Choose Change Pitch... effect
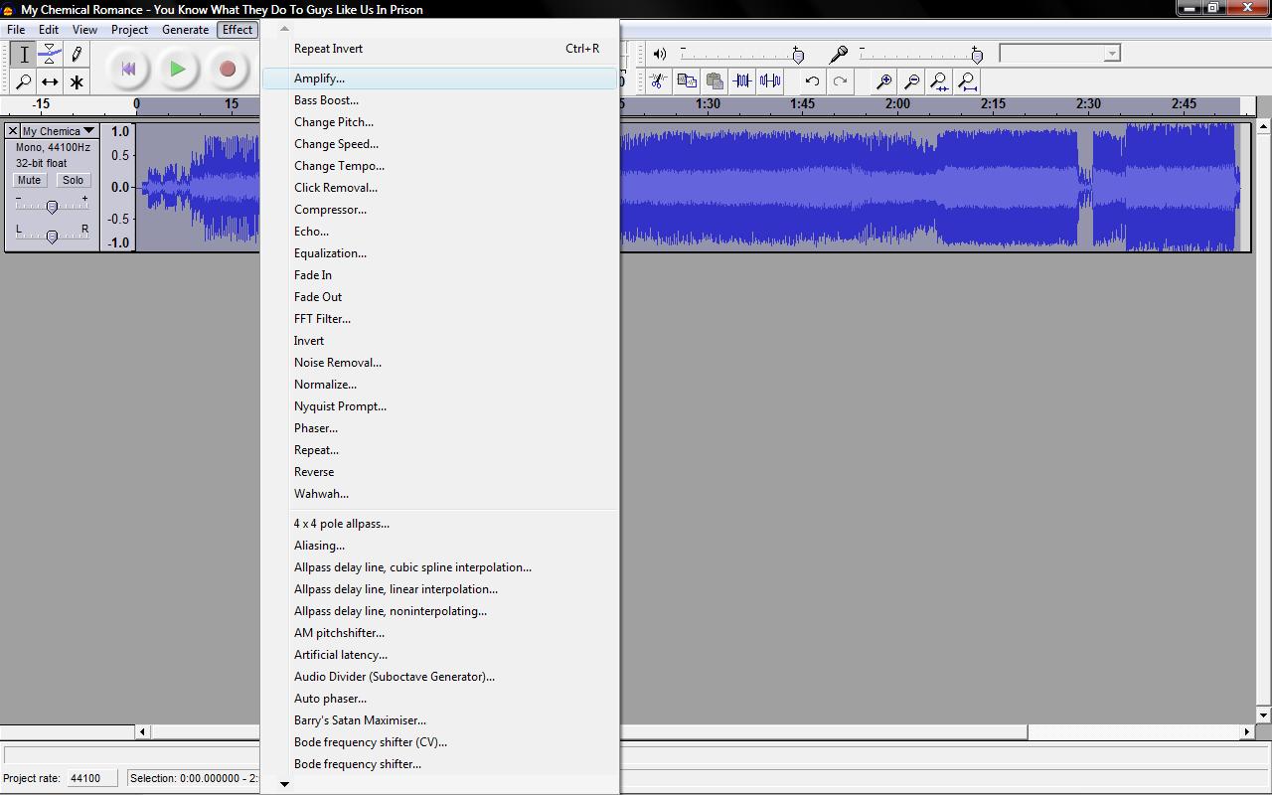 (x=440, y=122)
